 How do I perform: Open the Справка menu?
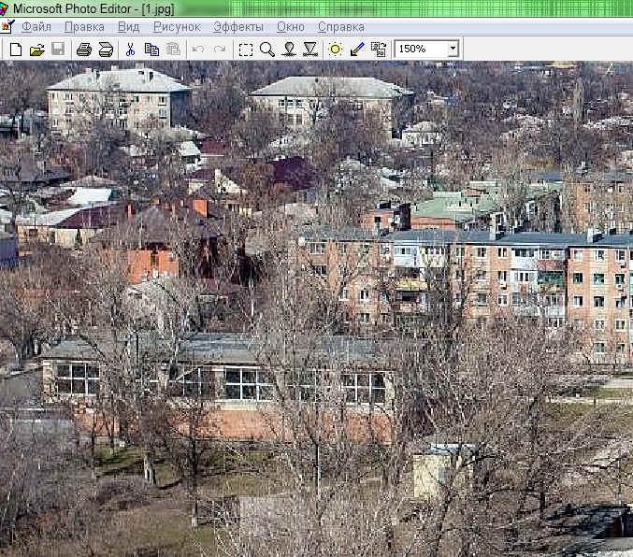click(341, 27)
